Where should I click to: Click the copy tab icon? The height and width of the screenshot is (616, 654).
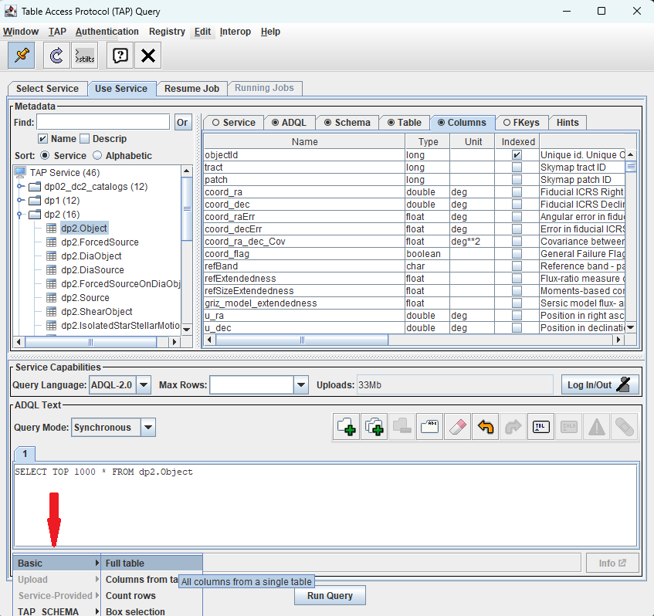coord(374,427)
